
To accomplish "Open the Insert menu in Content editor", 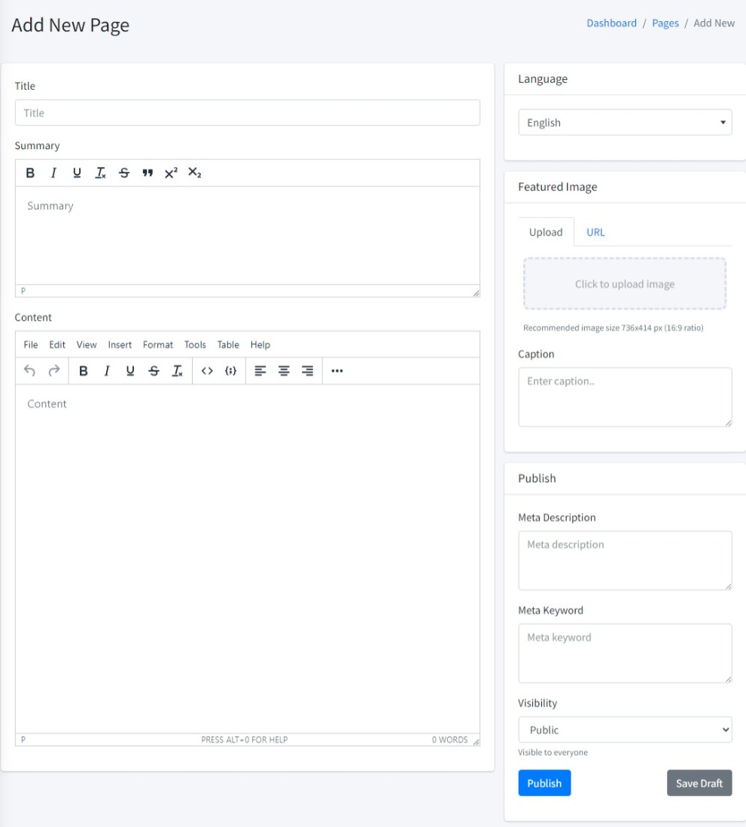I will click(x=120, y=345).
